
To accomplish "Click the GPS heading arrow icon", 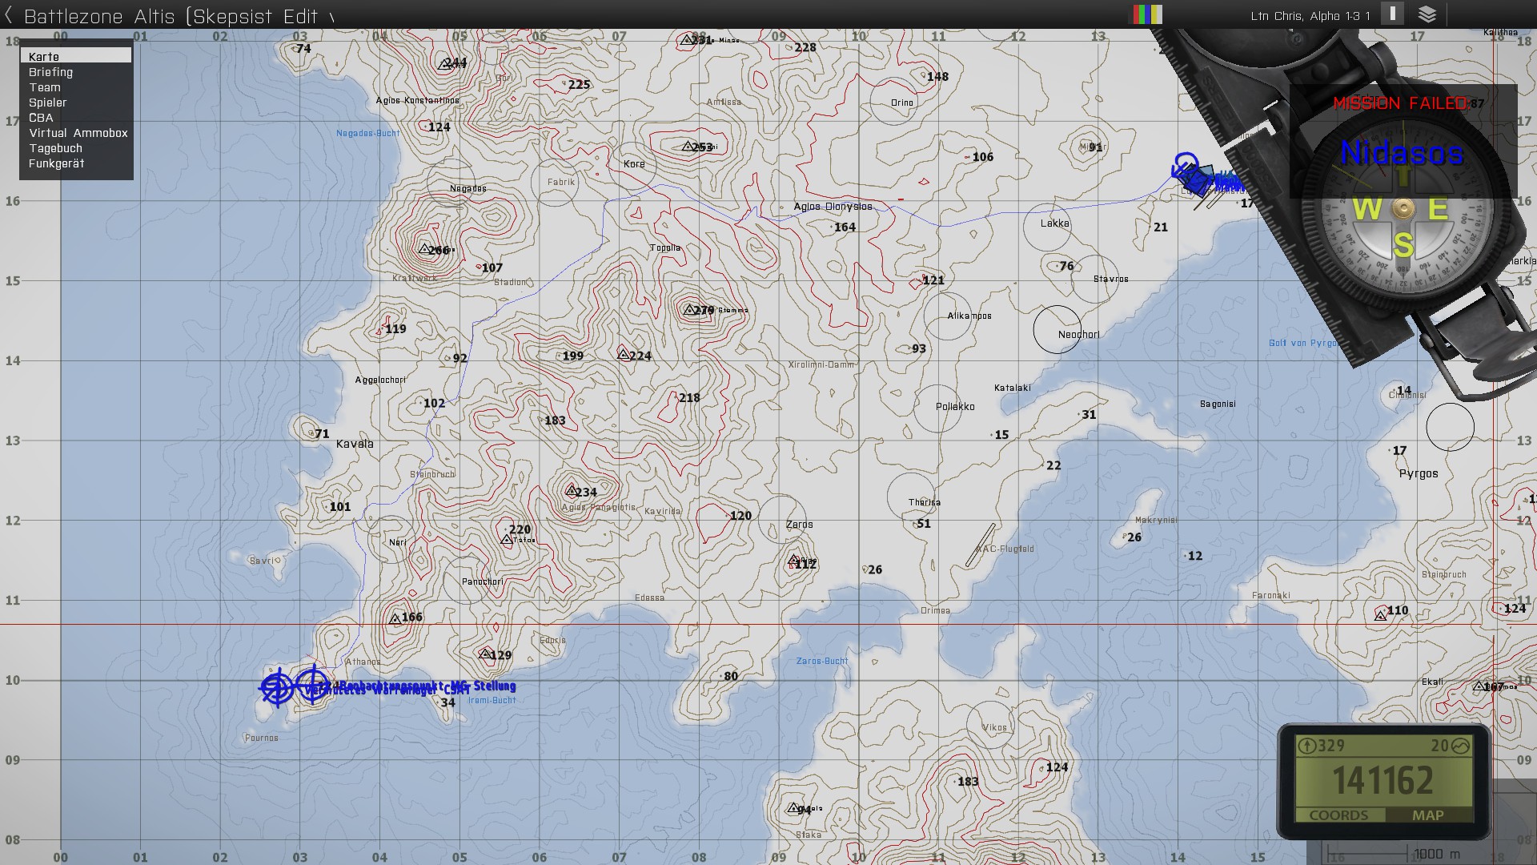I will (1306, 746).
